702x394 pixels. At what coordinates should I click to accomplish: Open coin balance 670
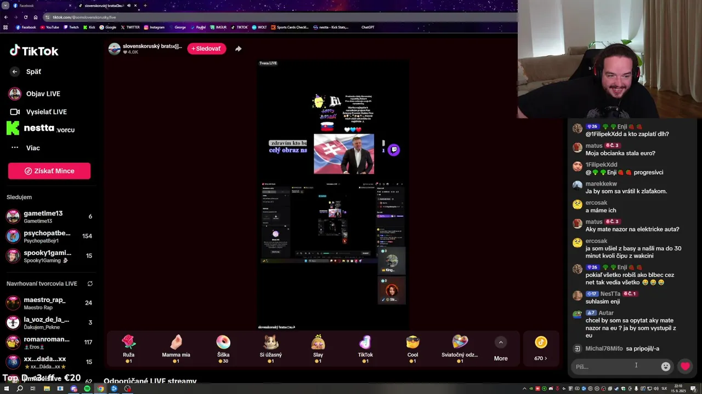coord(541,349)
